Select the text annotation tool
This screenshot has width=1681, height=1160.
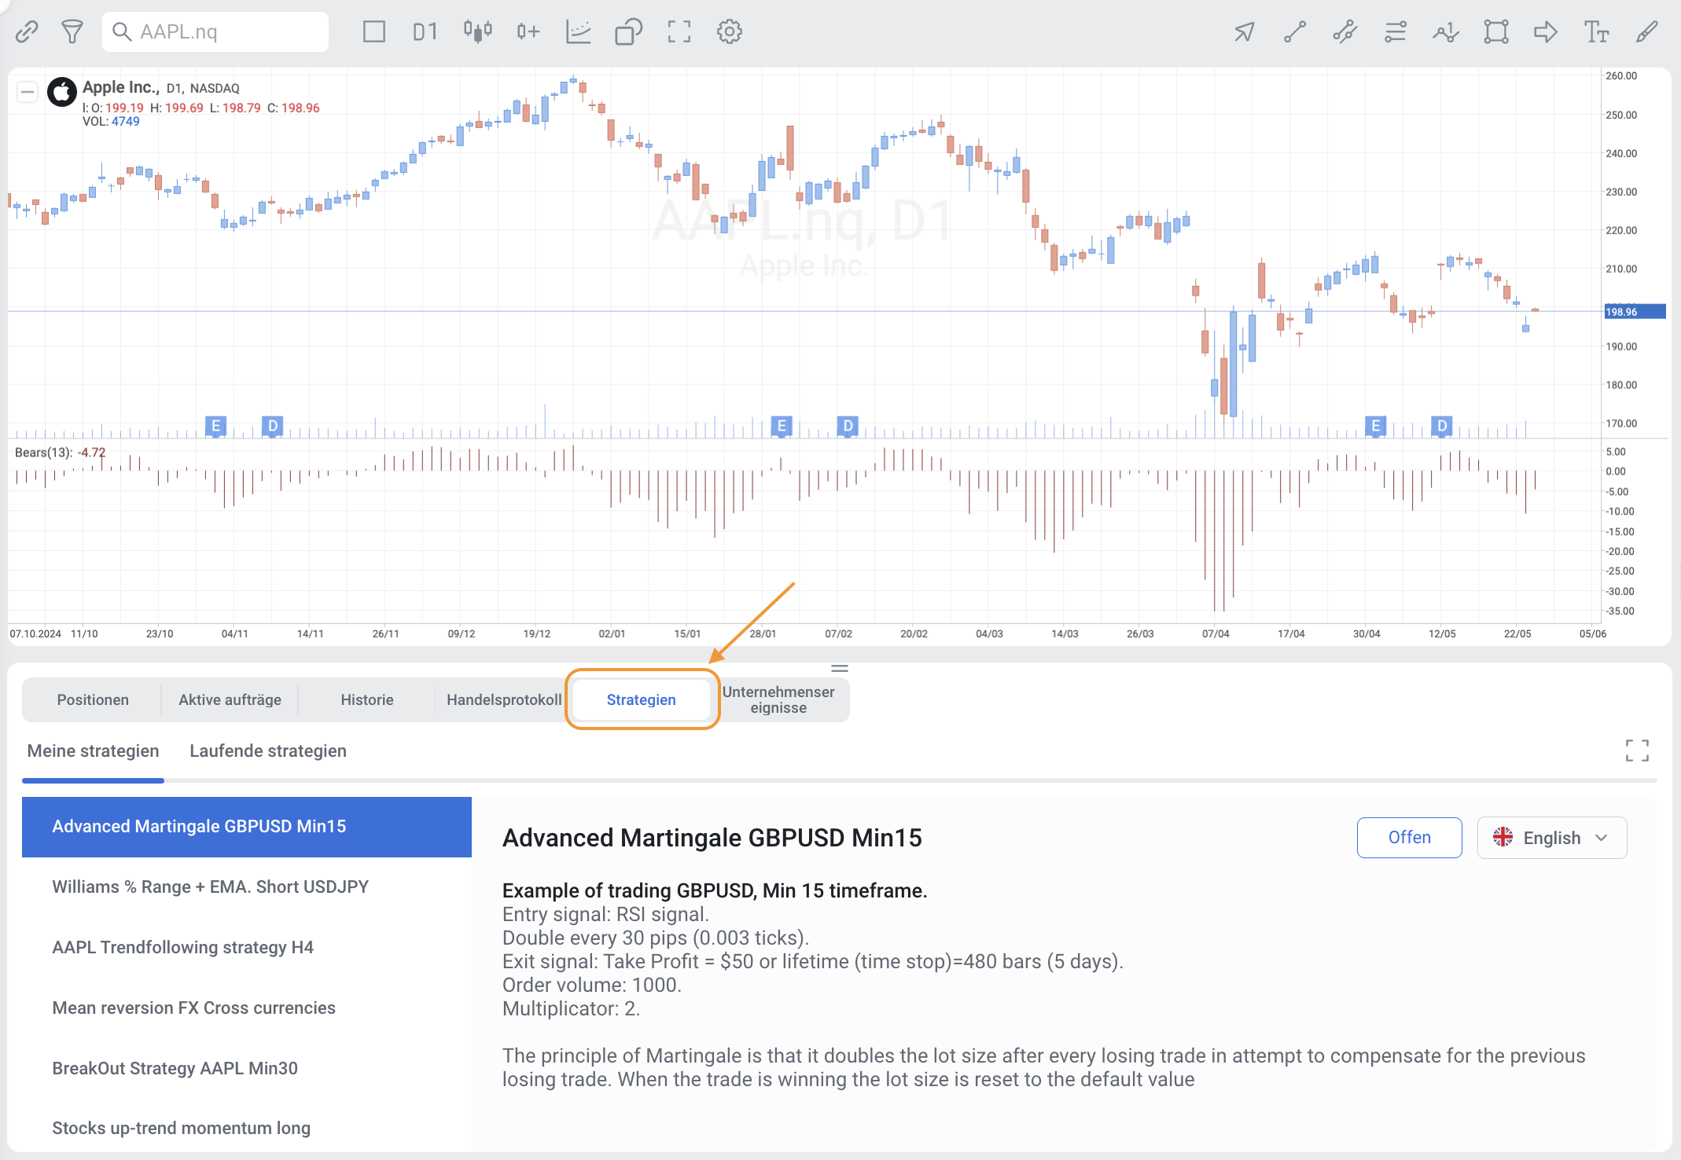(x=1595, y=32)
